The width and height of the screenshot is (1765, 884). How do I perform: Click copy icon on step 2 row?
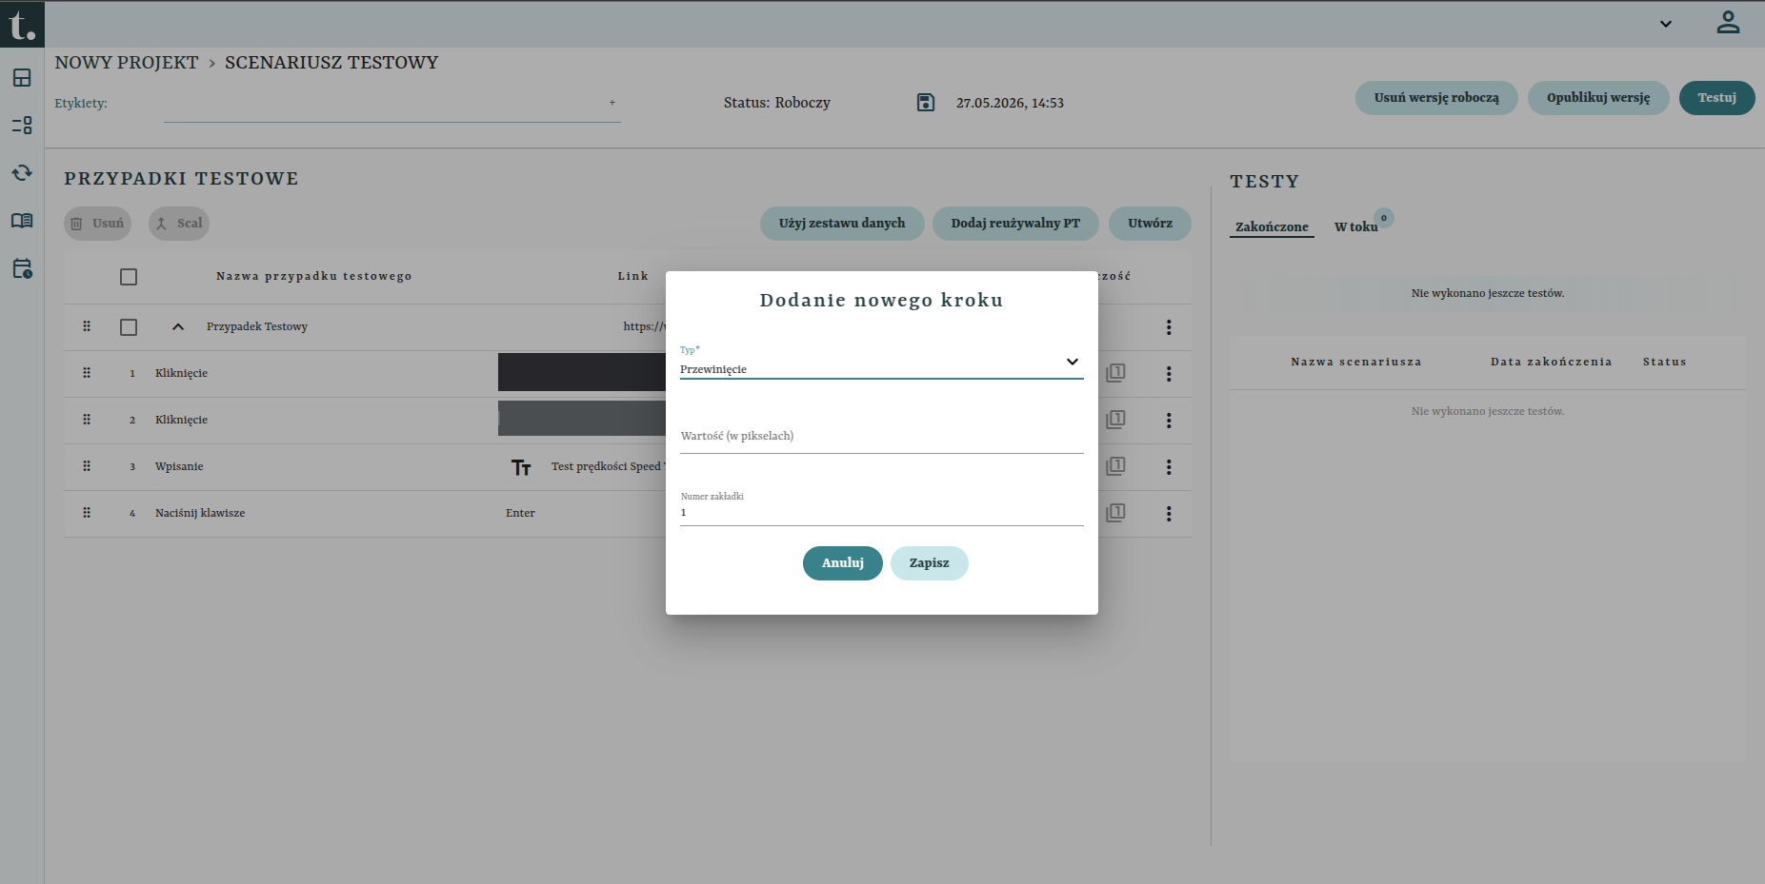tap(1115, 420)
